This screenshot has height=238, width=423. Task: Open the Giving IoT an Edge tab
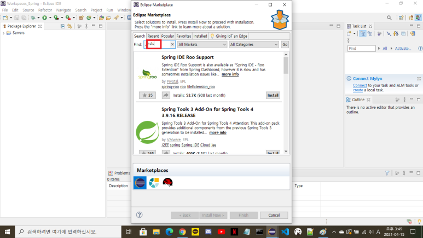tap(229, 36)
